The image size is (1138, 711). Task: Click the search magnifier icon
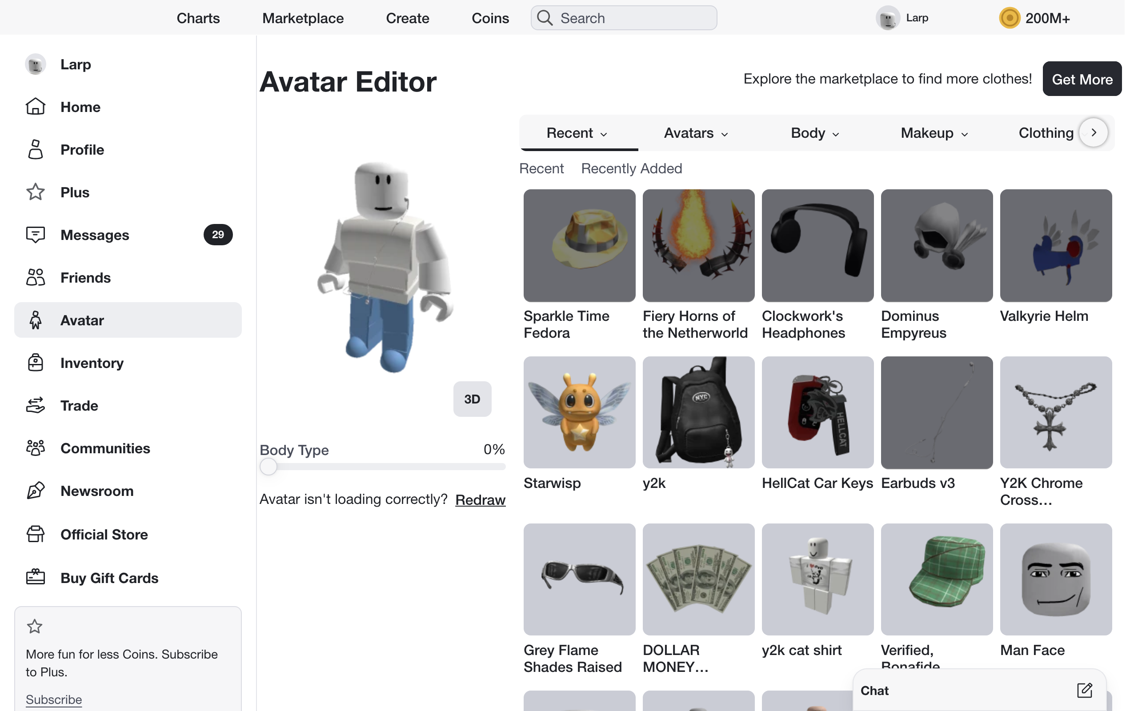(x=545, y=18)
